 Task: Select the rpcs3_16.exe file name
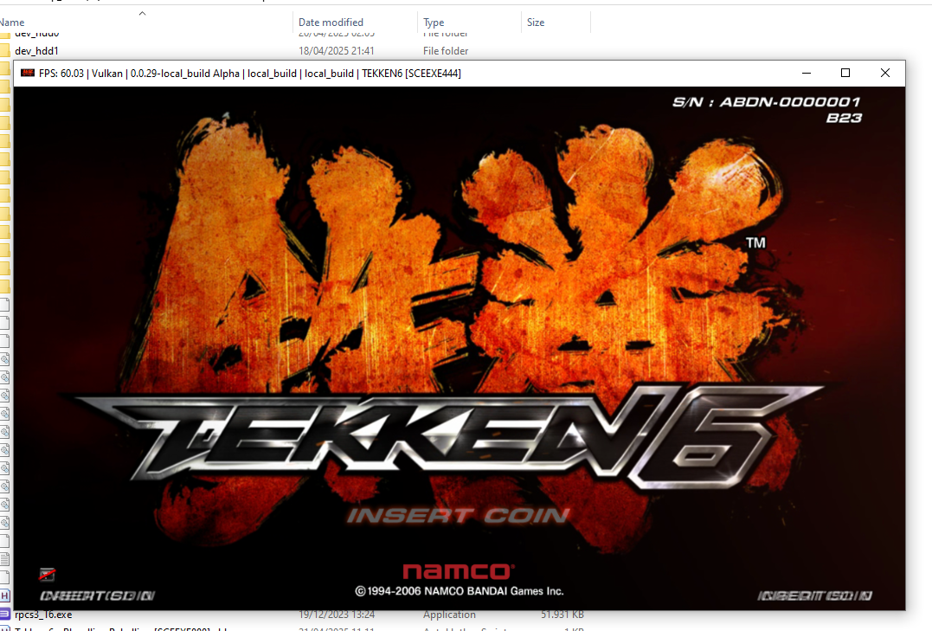pyautogui.click(x=43, y=615)
